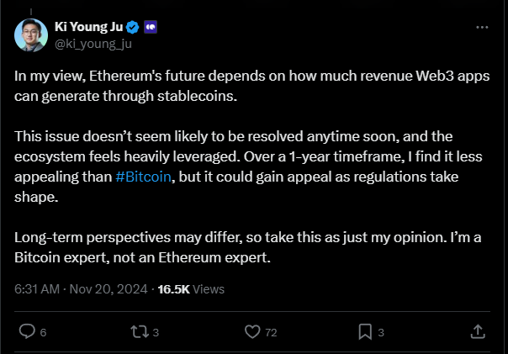Click the bookmark count of 3

pos(381,333)
